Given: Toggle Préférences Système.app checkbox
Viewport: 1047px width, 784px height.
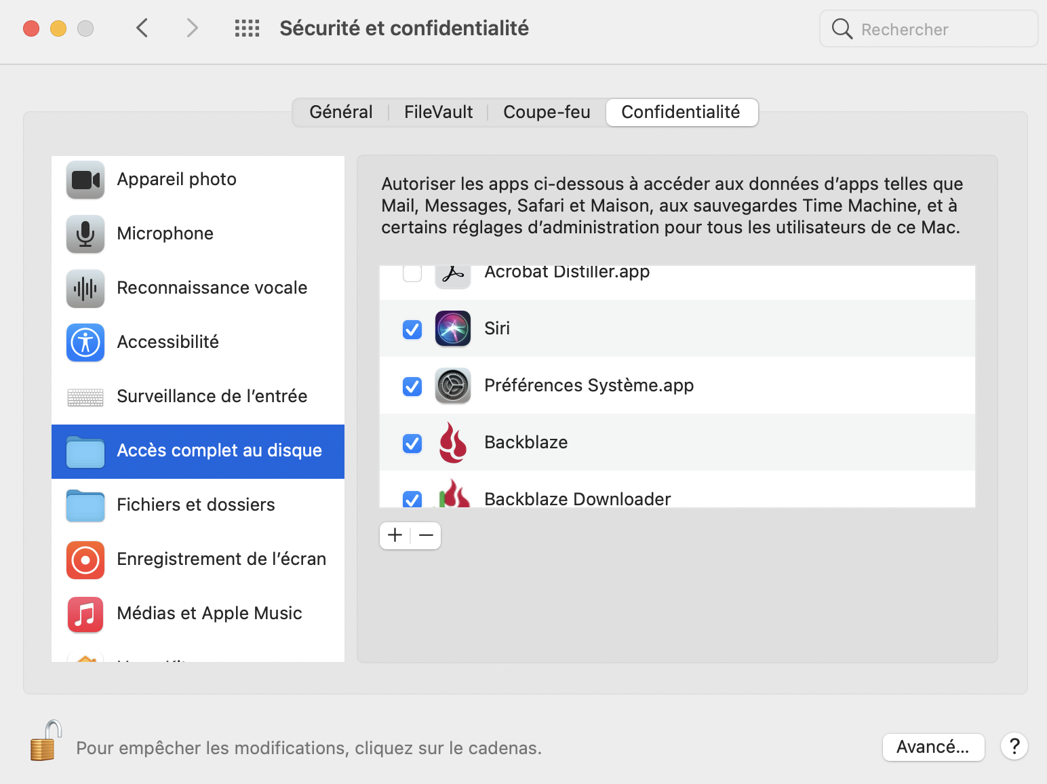Looking at the screenshot, I should tap(412, 387).
